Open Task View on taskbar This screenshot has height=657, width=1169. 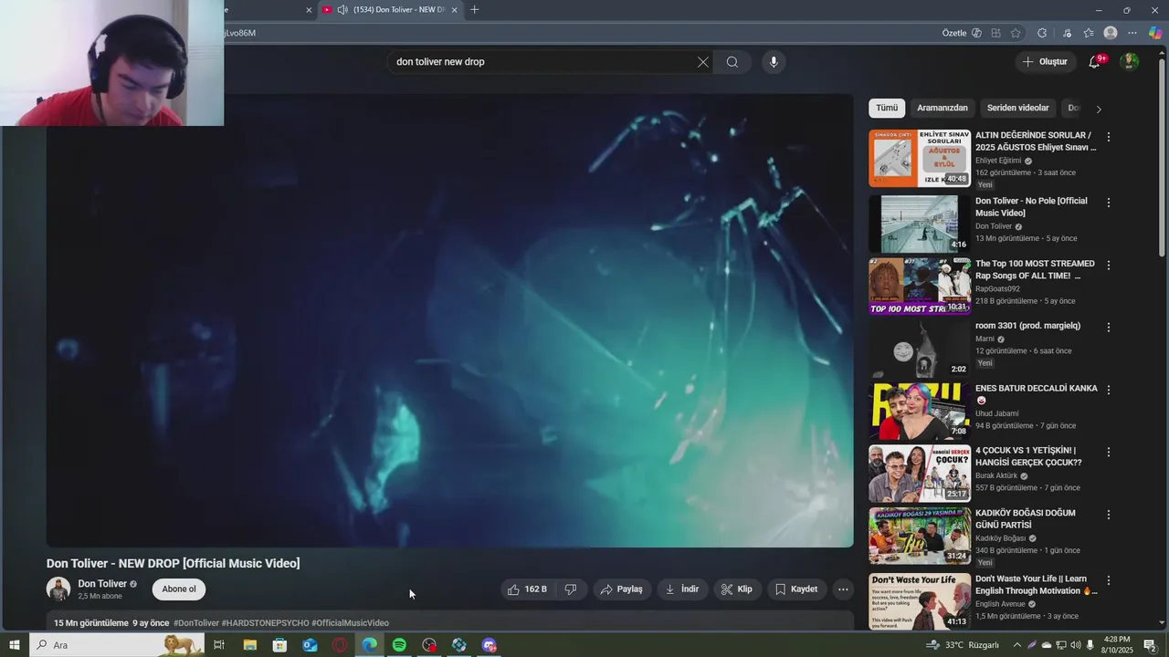click(219, 645)
